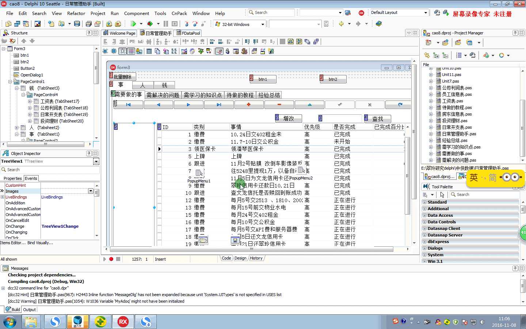Image resolution: width=526 pixels, height=329 pixels.
Task: Click red plus Insert record button
Action: [x=249, y=105]
